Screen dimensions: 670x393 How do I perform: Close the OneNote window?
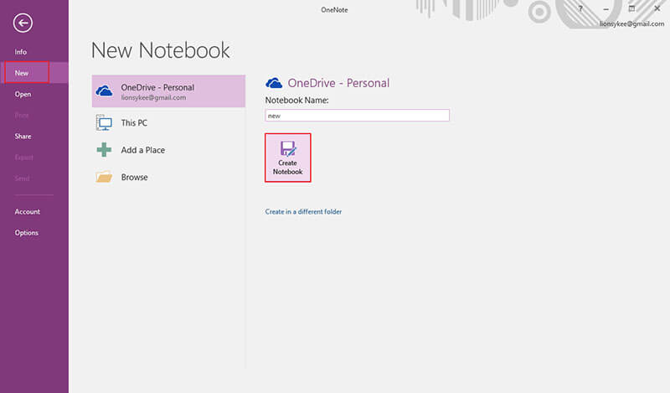[x=657, y=8]
